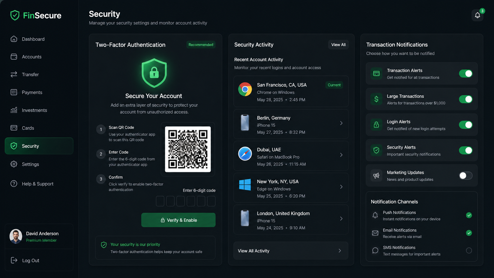
Task: Click the "Scan QR Code" step text
Action: 121,128
